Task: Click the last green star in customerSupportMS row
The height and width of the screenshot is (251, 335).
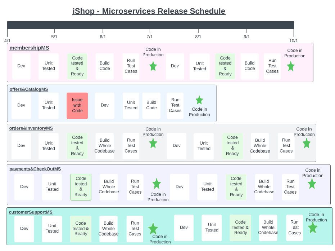Action: click(313, 228)
